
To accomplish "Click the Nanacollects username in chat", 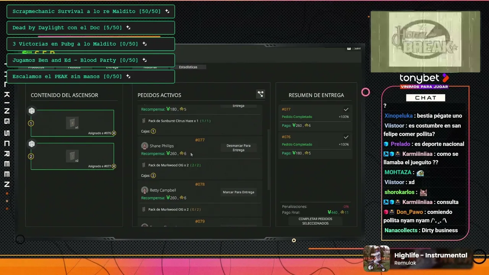I will pyautogui.click(x=401, y=230).
